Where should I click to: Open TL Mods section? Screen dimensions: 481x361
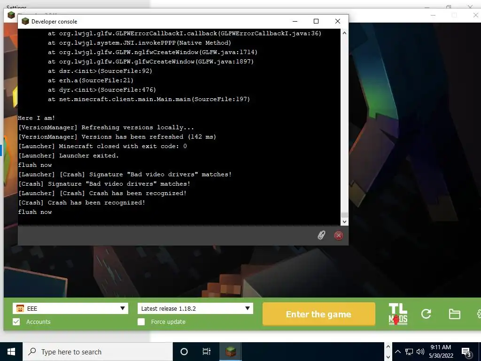click(x=398, y=314)
